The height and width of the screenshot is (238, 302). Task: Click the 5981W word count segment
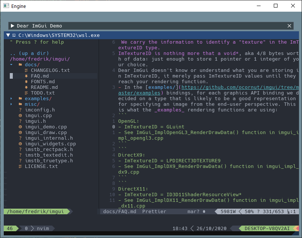[228, 211]
